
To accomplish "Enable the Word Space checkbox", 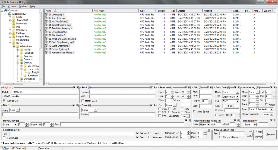I will [195, 111].
